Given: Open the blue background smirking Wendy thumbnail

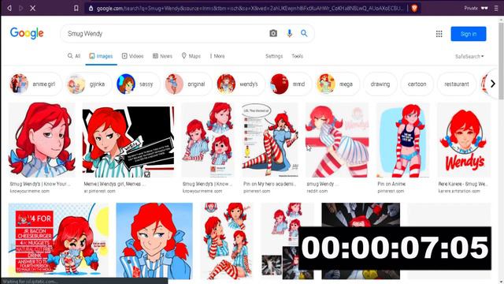Looking at the screenshot, I should tap(154, 241).
